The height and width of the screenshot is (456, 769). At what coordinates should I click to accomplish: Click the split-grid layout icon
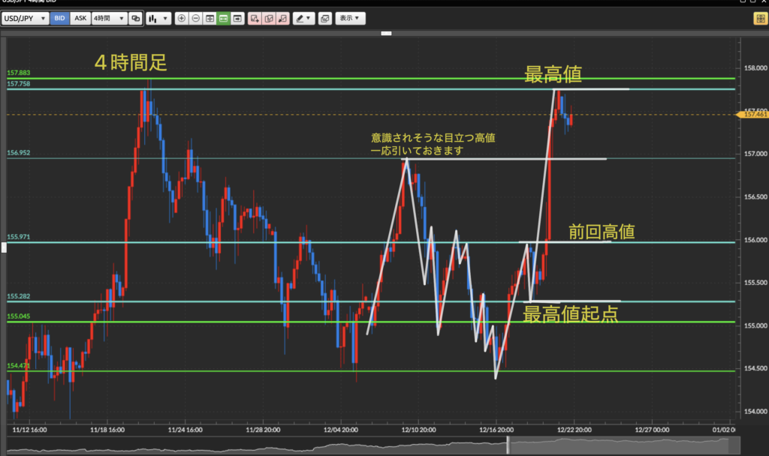pyautogui.click(x=210, y=18)
